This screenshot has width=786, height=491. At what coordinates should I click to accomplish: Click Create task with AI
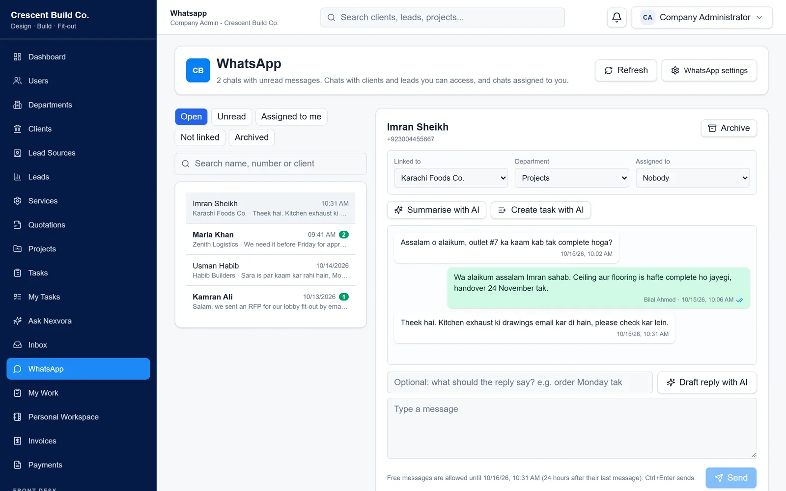[x=541, y=210]
